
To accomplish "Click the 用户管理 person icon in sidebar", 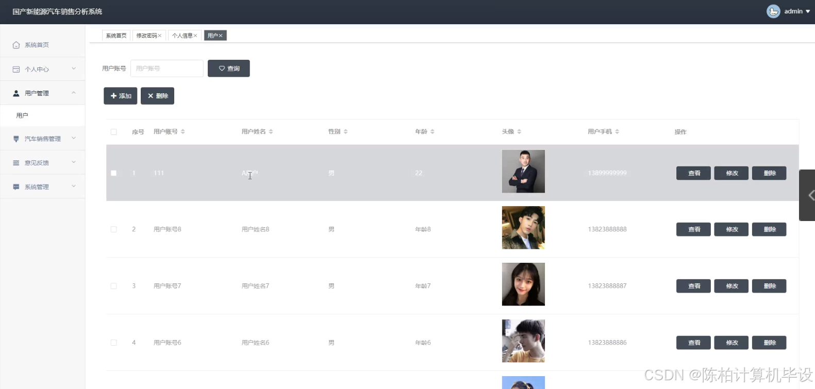I will click(16, 93).
